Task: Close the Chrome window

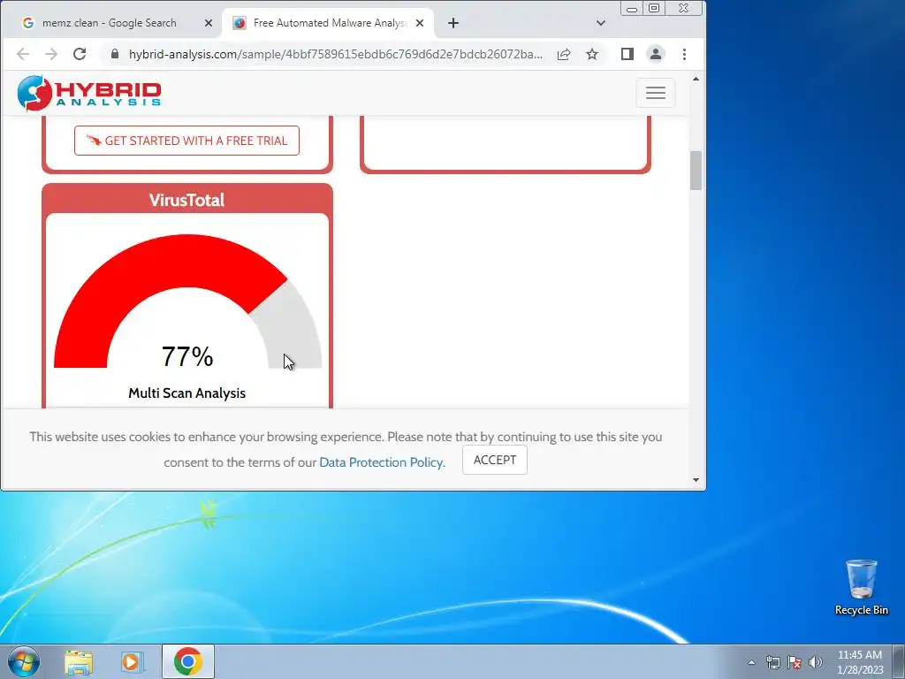Action: click(x=684, y=8)
